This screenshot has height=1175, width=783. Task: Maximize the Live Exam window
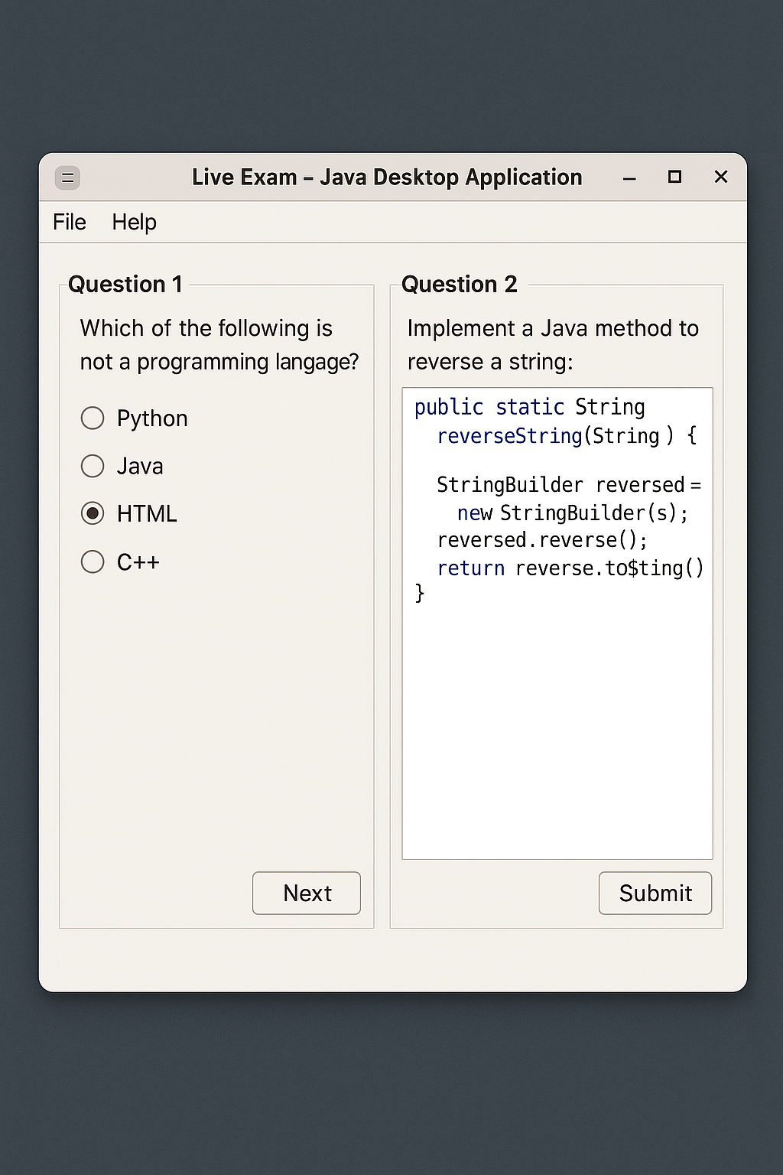coord(674,177)
